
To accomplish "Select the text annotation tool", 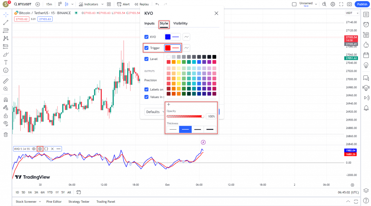I will pos(6,62).
